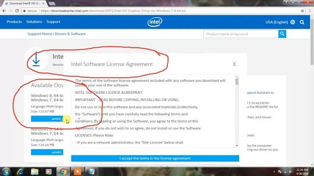This screenshot has height=176, width=314.
Task: Click the page vertical scrollbar thumb
Action: (x=312, y=42)
